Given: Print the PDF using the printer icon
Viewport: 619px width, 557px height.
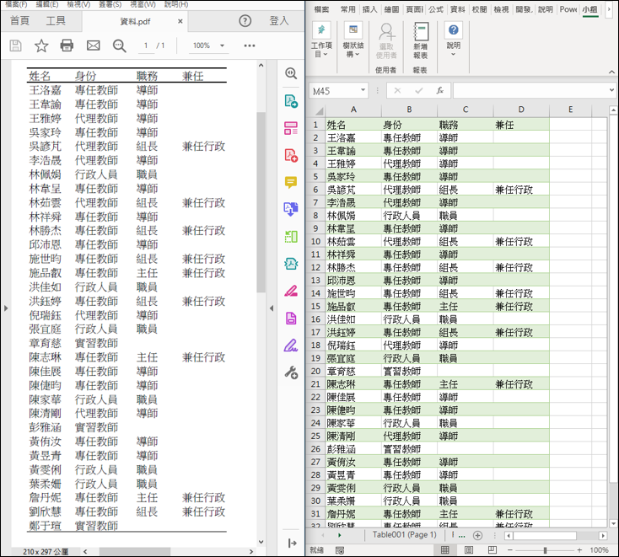Looking at the screenshot, I should coord(67,46).
